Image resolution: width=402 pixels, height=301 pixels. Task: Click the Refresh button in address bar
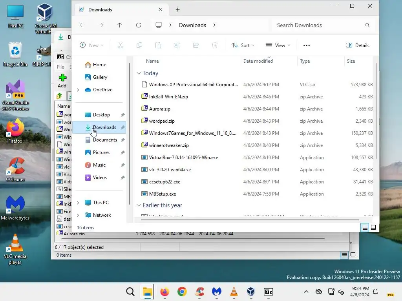coord(139,25)
